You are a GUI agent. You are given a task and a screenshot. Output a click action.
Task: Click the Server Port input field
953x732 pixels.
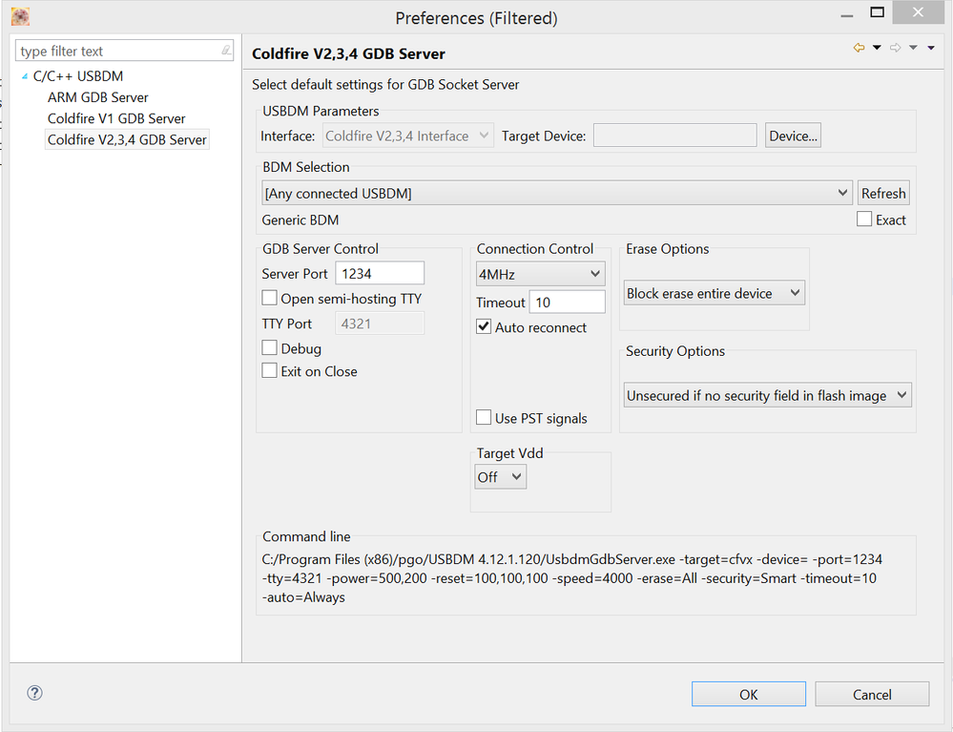[380, 273]
